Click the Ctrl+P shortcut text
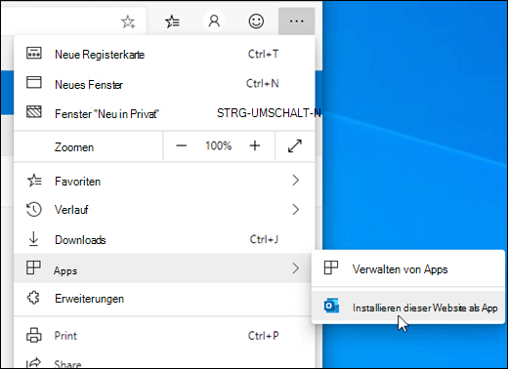Screen dimensions: 508x369 [x=264, y=336]
